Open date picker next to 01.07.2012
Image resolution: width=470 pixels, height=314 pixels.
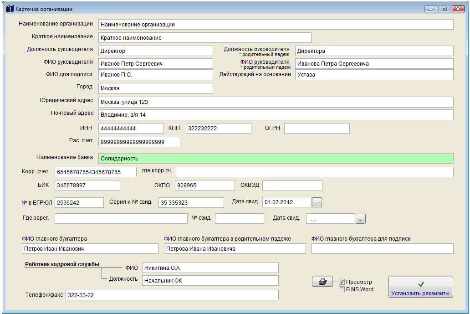317,202
